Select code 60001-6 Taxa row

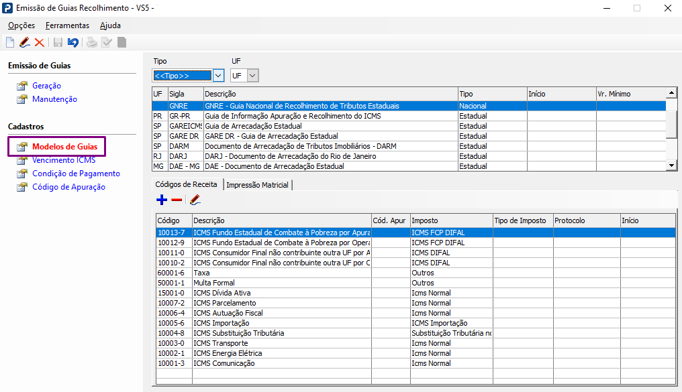point(416,273)
